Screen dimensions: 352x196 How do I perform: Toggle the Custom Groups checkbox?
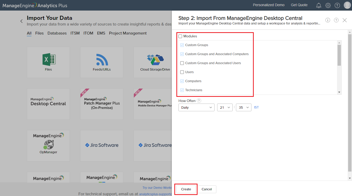[182, 45]
